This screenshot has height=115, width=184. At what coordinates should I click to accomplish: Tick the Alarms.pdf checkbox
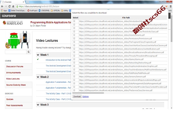[x=74, y=59]
